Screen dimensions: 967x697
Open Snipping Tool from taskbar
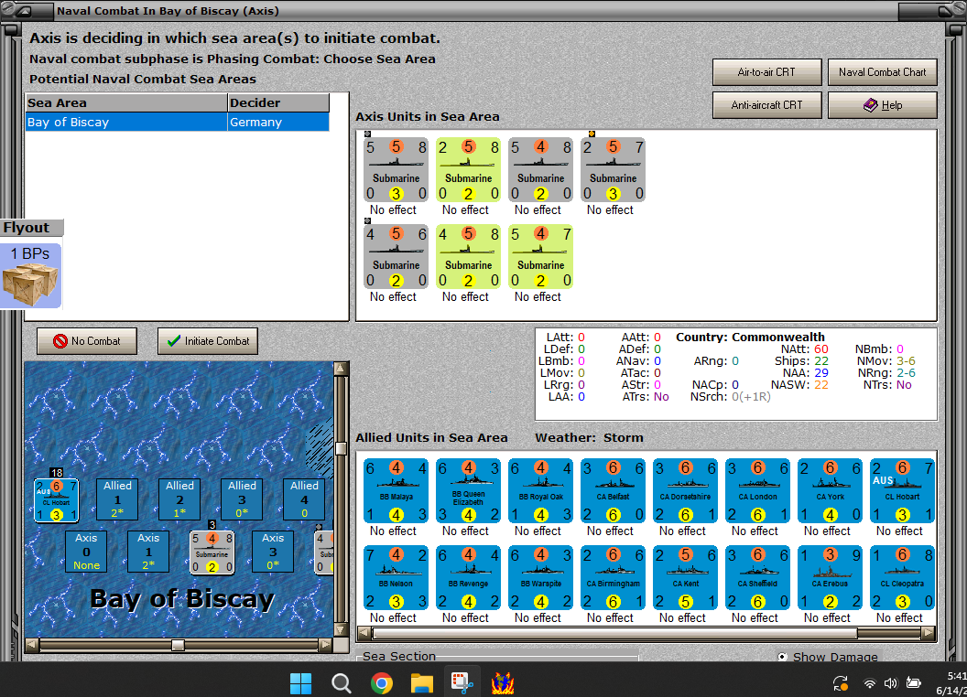coord(462,683)
